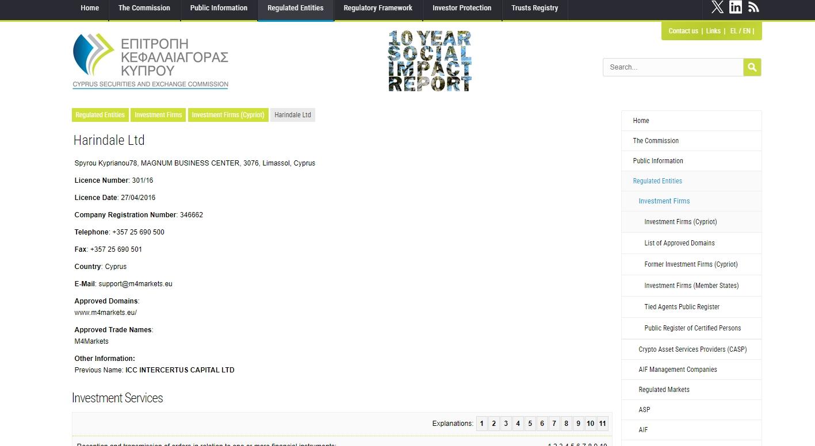Open the RSS feed icon
Screen dimensions: 815x446
pos(753,7)
